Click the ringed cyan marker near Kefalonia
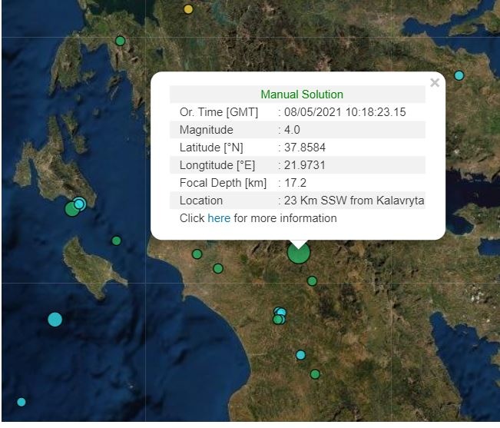 79,204
